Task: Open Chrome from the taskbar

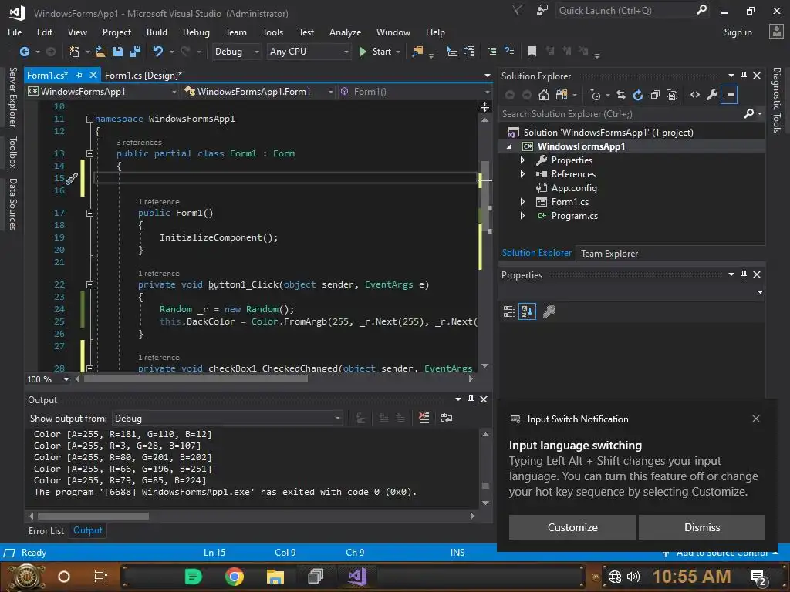Action: pos(235,577)
